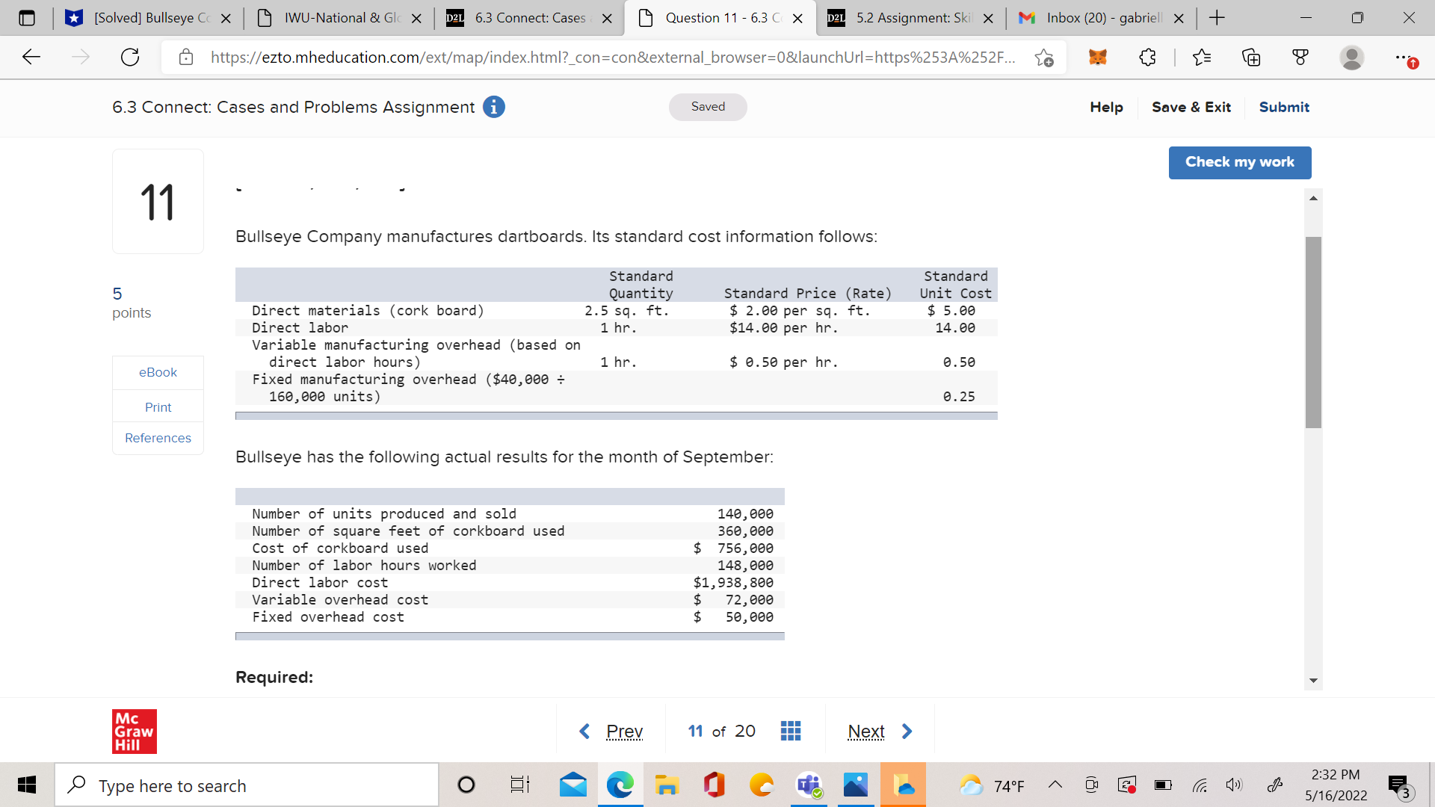
Task: Click Check my work
Action: (1239, 162)
